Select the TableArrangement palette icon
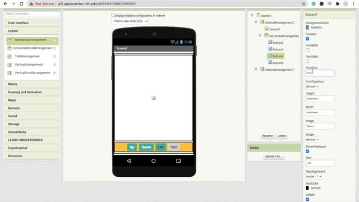359x202 pixels. [10, 56]
